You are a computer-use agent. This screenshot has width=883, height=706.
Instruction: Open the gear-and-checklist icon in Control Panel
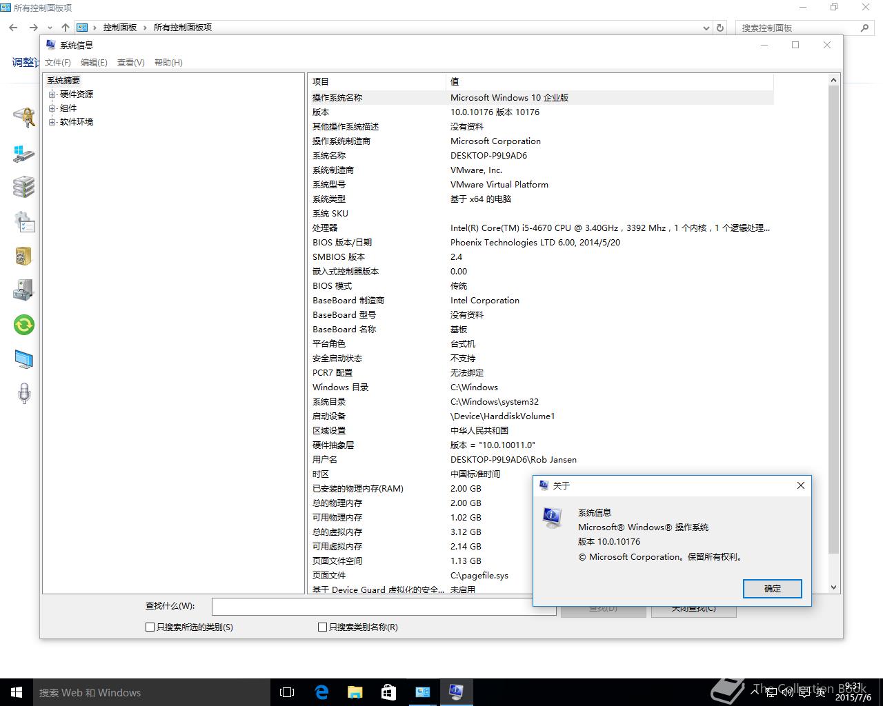click(24, 221)
